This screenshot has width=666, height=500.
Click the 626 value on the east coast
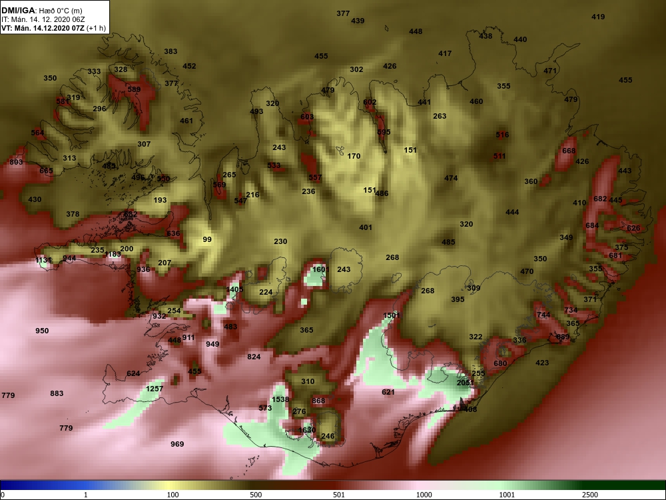(x=633, y=228)
